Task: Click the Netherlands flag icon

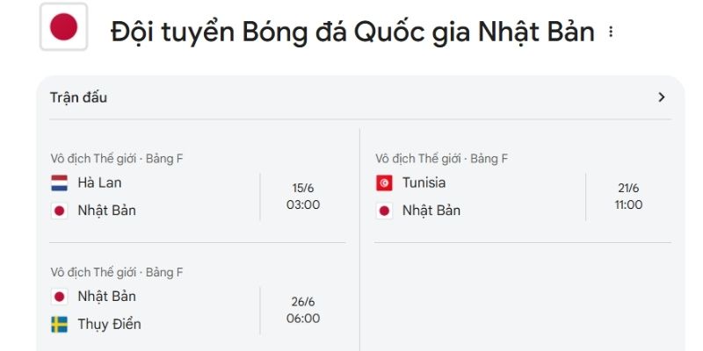Action: click(x=59, y=183)
